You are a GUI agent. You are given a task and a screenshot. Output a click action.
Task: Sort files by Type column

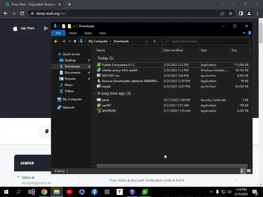tap(214, 50)
